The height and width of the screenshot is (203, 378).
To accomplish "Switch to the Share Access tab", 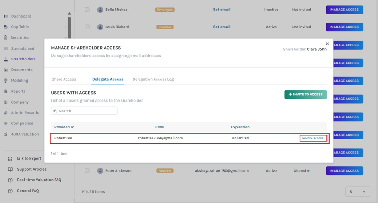I will 64,79.
